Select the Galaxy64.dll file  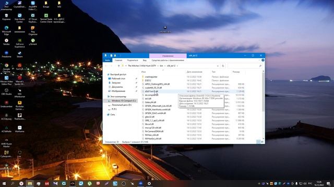click(150, 102)
